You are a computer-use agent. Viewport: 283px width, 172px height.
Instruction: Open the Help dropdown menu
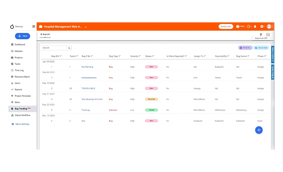coord(240,26)
